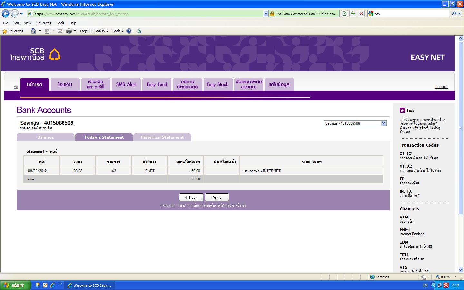Expand the Home button dropdown arrow

click(x=40, y=31)
